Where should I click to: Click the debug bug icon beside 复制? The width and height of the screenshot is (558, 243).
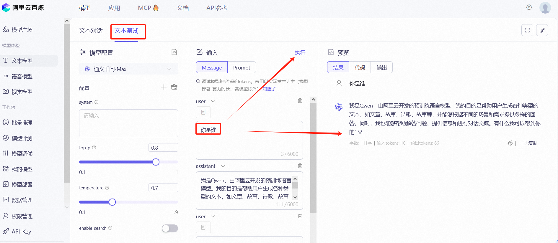pos(510,143)
